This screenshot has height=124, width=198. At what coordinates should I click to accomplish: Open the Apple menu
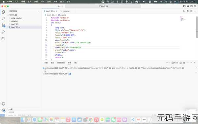(x=4, y=2)
